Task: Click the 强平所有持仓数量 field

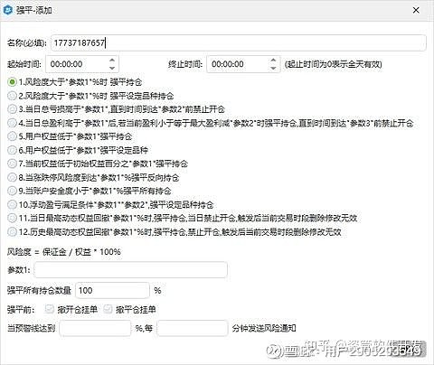Action: click(x=112, y=290)
